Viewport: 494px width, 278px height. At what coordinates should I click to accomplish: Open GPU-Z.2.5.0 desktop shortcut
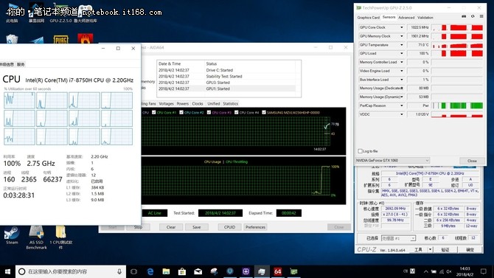60,13
